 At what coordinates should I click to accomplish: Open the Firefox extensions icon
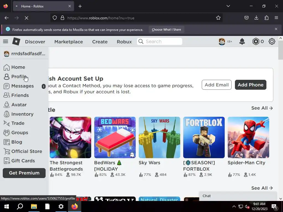tap(266, 18)
